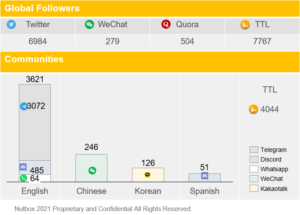Viewport: 300px width, 215px height.
Task: Click the WeChat icon in the Chinese bar
Action: coord(93,170)
